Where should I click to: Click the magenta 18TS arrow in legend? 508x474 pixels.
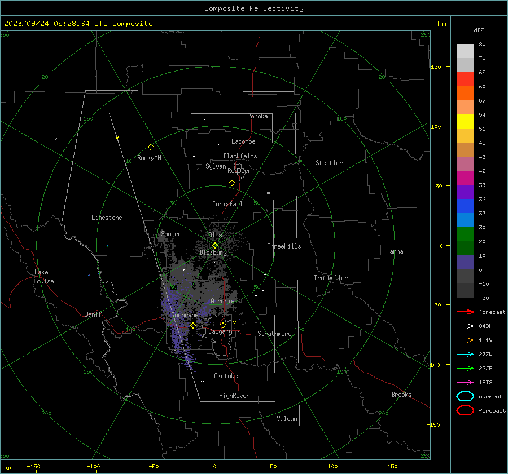(465, 383)
